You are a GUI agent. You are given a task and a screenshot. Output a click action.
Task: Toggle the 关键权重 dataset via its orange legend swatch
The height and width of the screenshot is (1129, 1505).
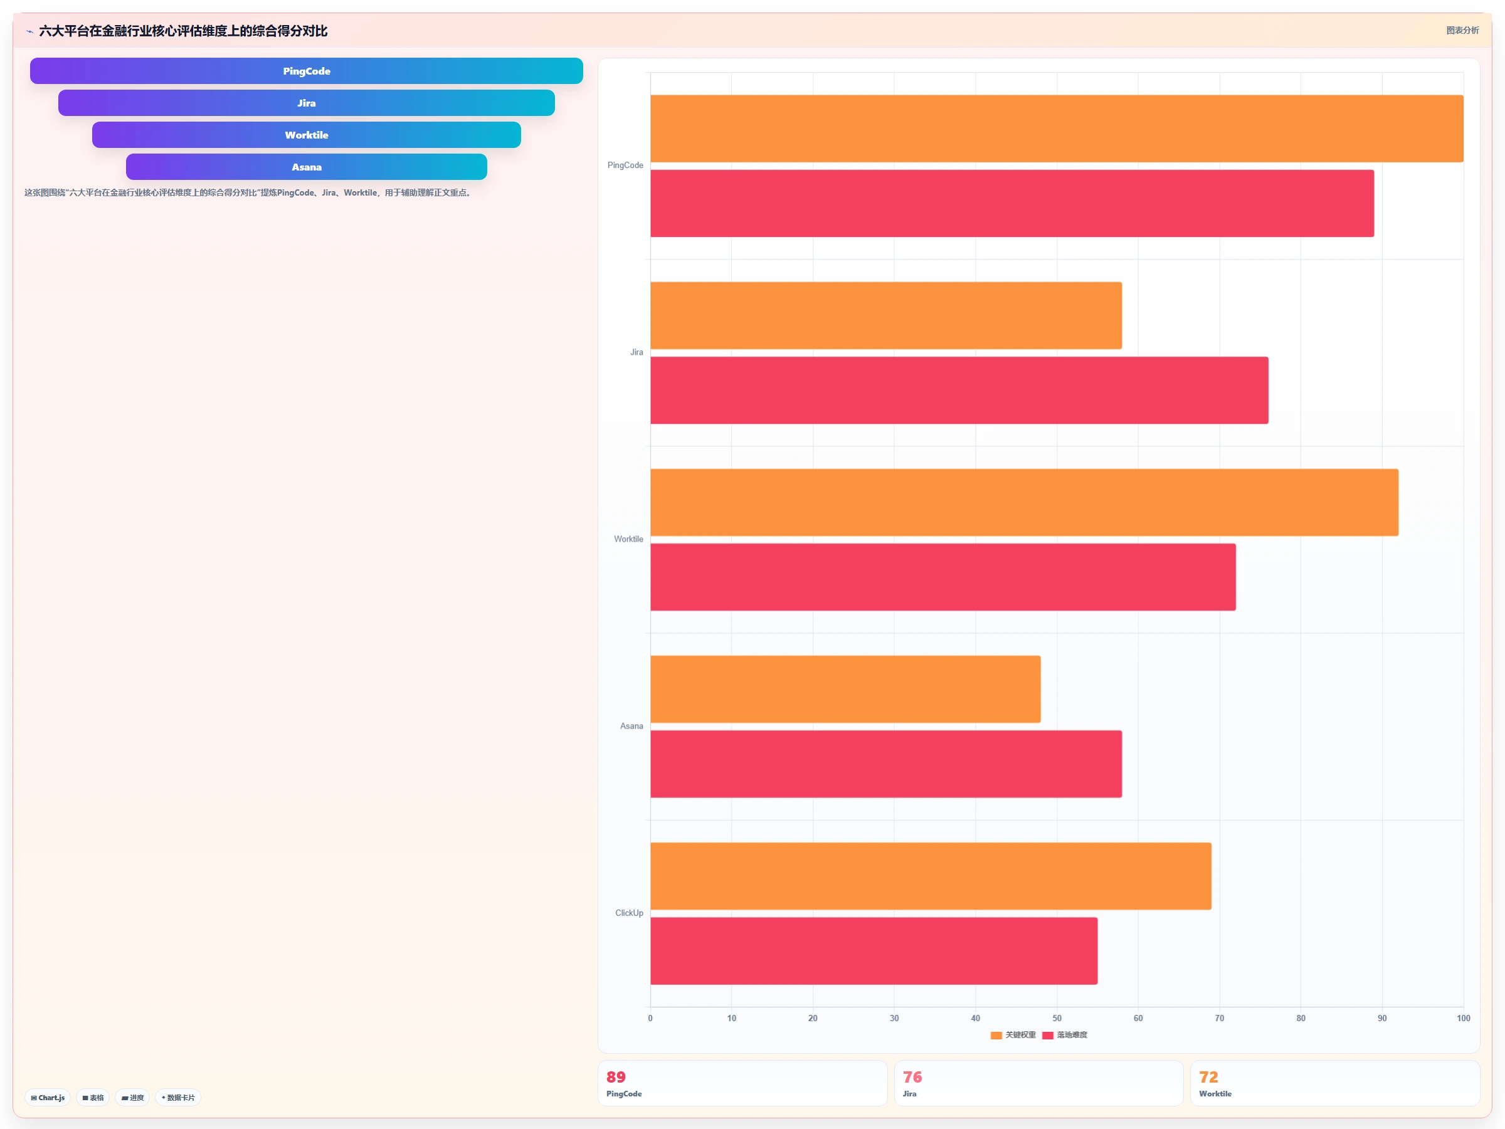(996, 1035)
